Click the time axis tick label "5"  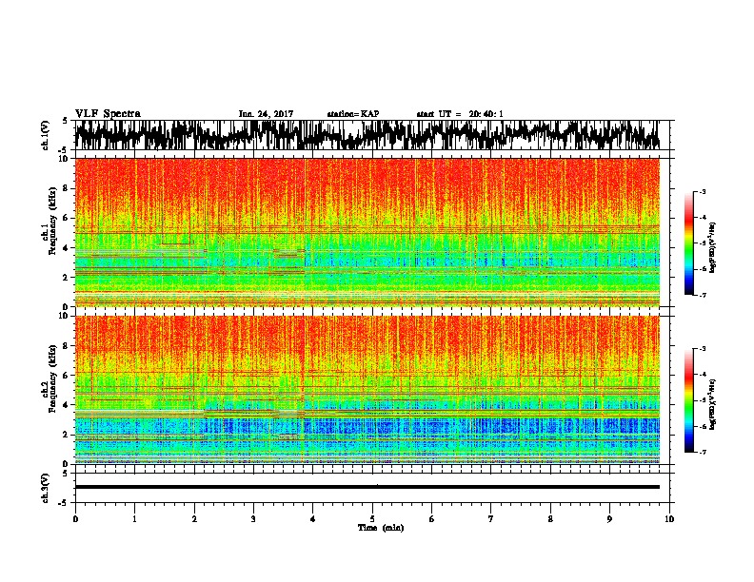pos(372,519)
